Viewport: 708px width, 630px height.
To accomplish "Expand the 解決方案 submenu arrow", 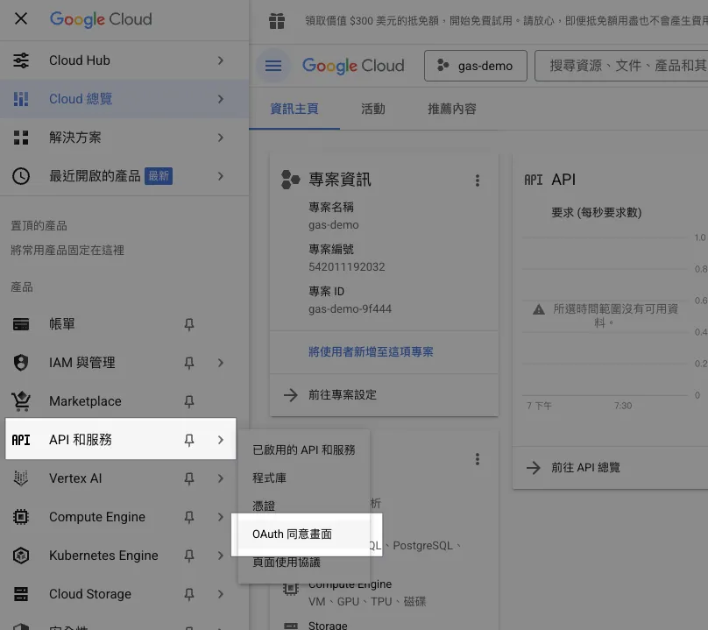I will [x=221, y=138].
